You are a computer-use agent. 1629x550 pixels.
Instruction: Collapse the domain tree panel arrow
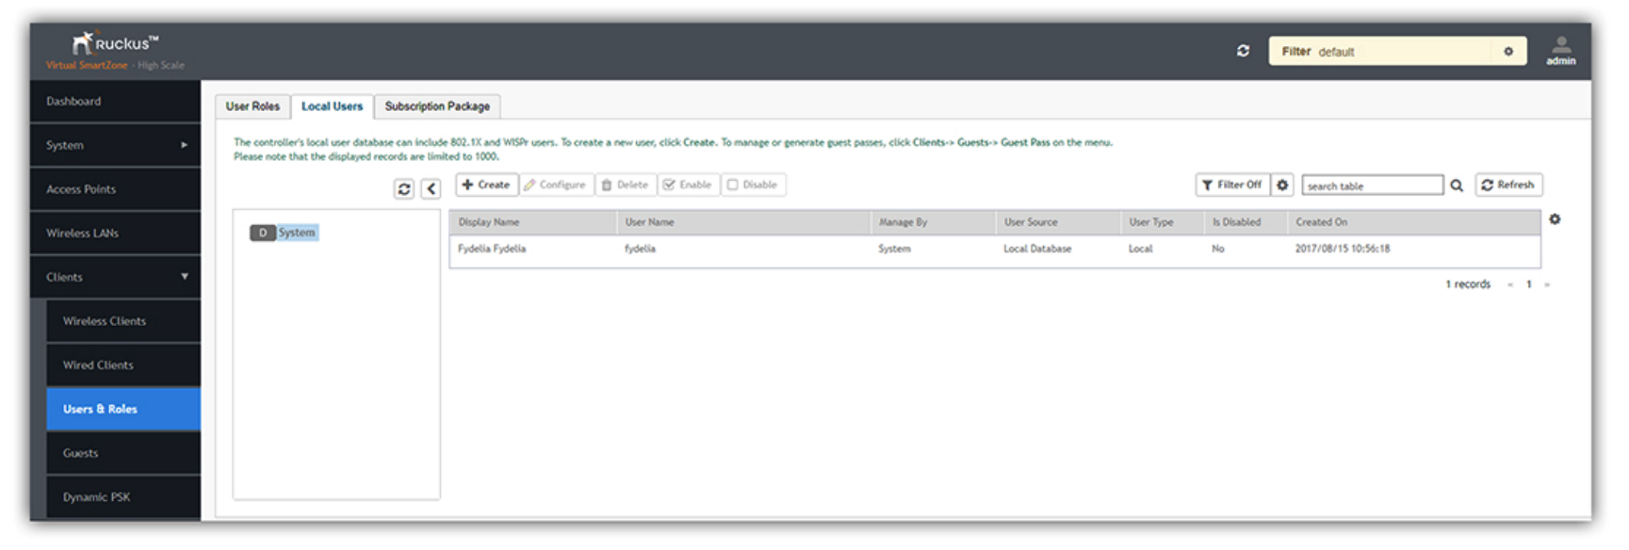click(x=431, y=188)
